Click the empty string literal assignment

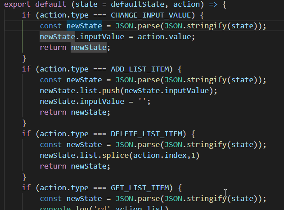click(x=142, y=101)
